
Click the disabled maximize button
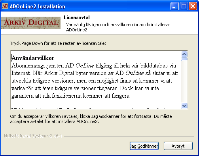(x=184, y=6)
